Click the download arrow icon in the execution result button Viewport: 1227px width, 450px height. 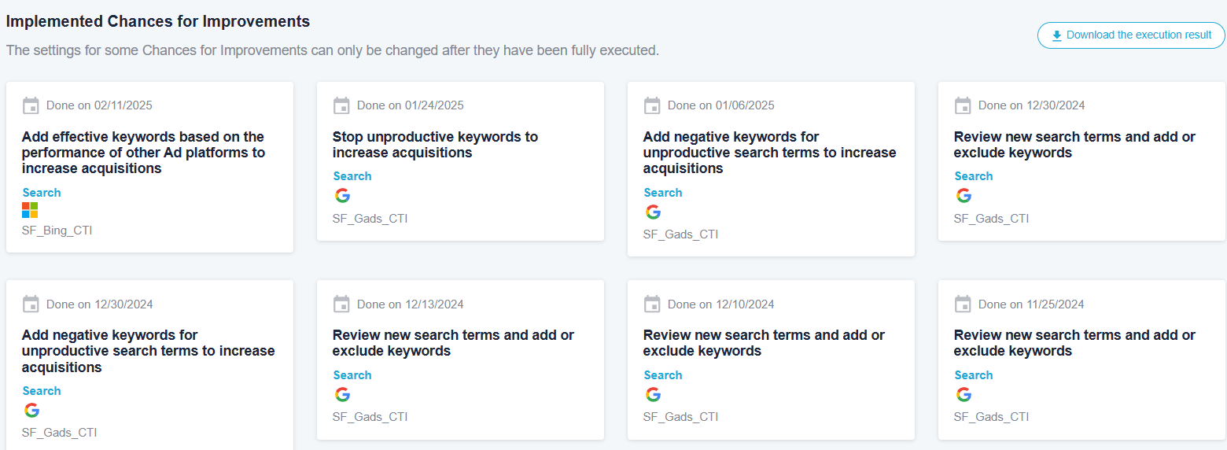point(1056,35)
